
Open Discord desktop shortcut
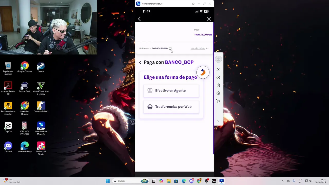click(8, 147)
